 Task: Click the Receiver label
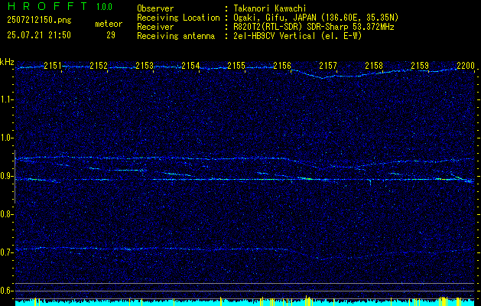(155, 27)
